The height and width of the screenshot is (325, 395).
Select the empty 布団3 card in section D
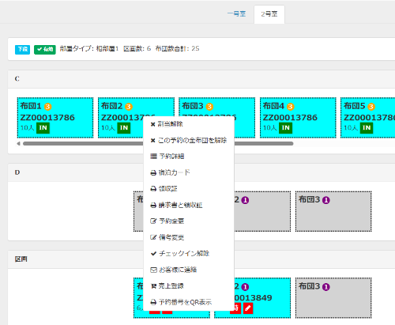(x=333, y=211)
